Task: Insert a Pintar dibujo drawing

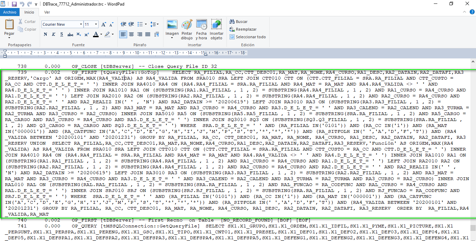Action: tap(187, 30)
